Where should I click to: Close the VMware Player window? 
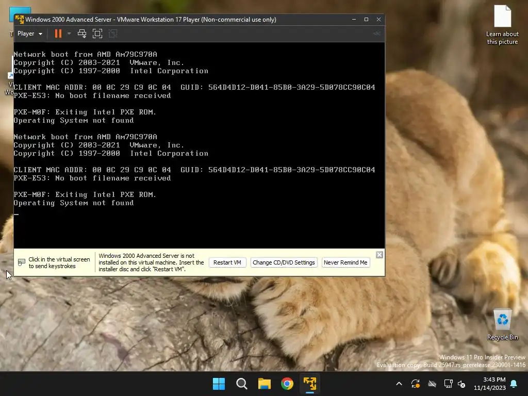tap(379, 20)
